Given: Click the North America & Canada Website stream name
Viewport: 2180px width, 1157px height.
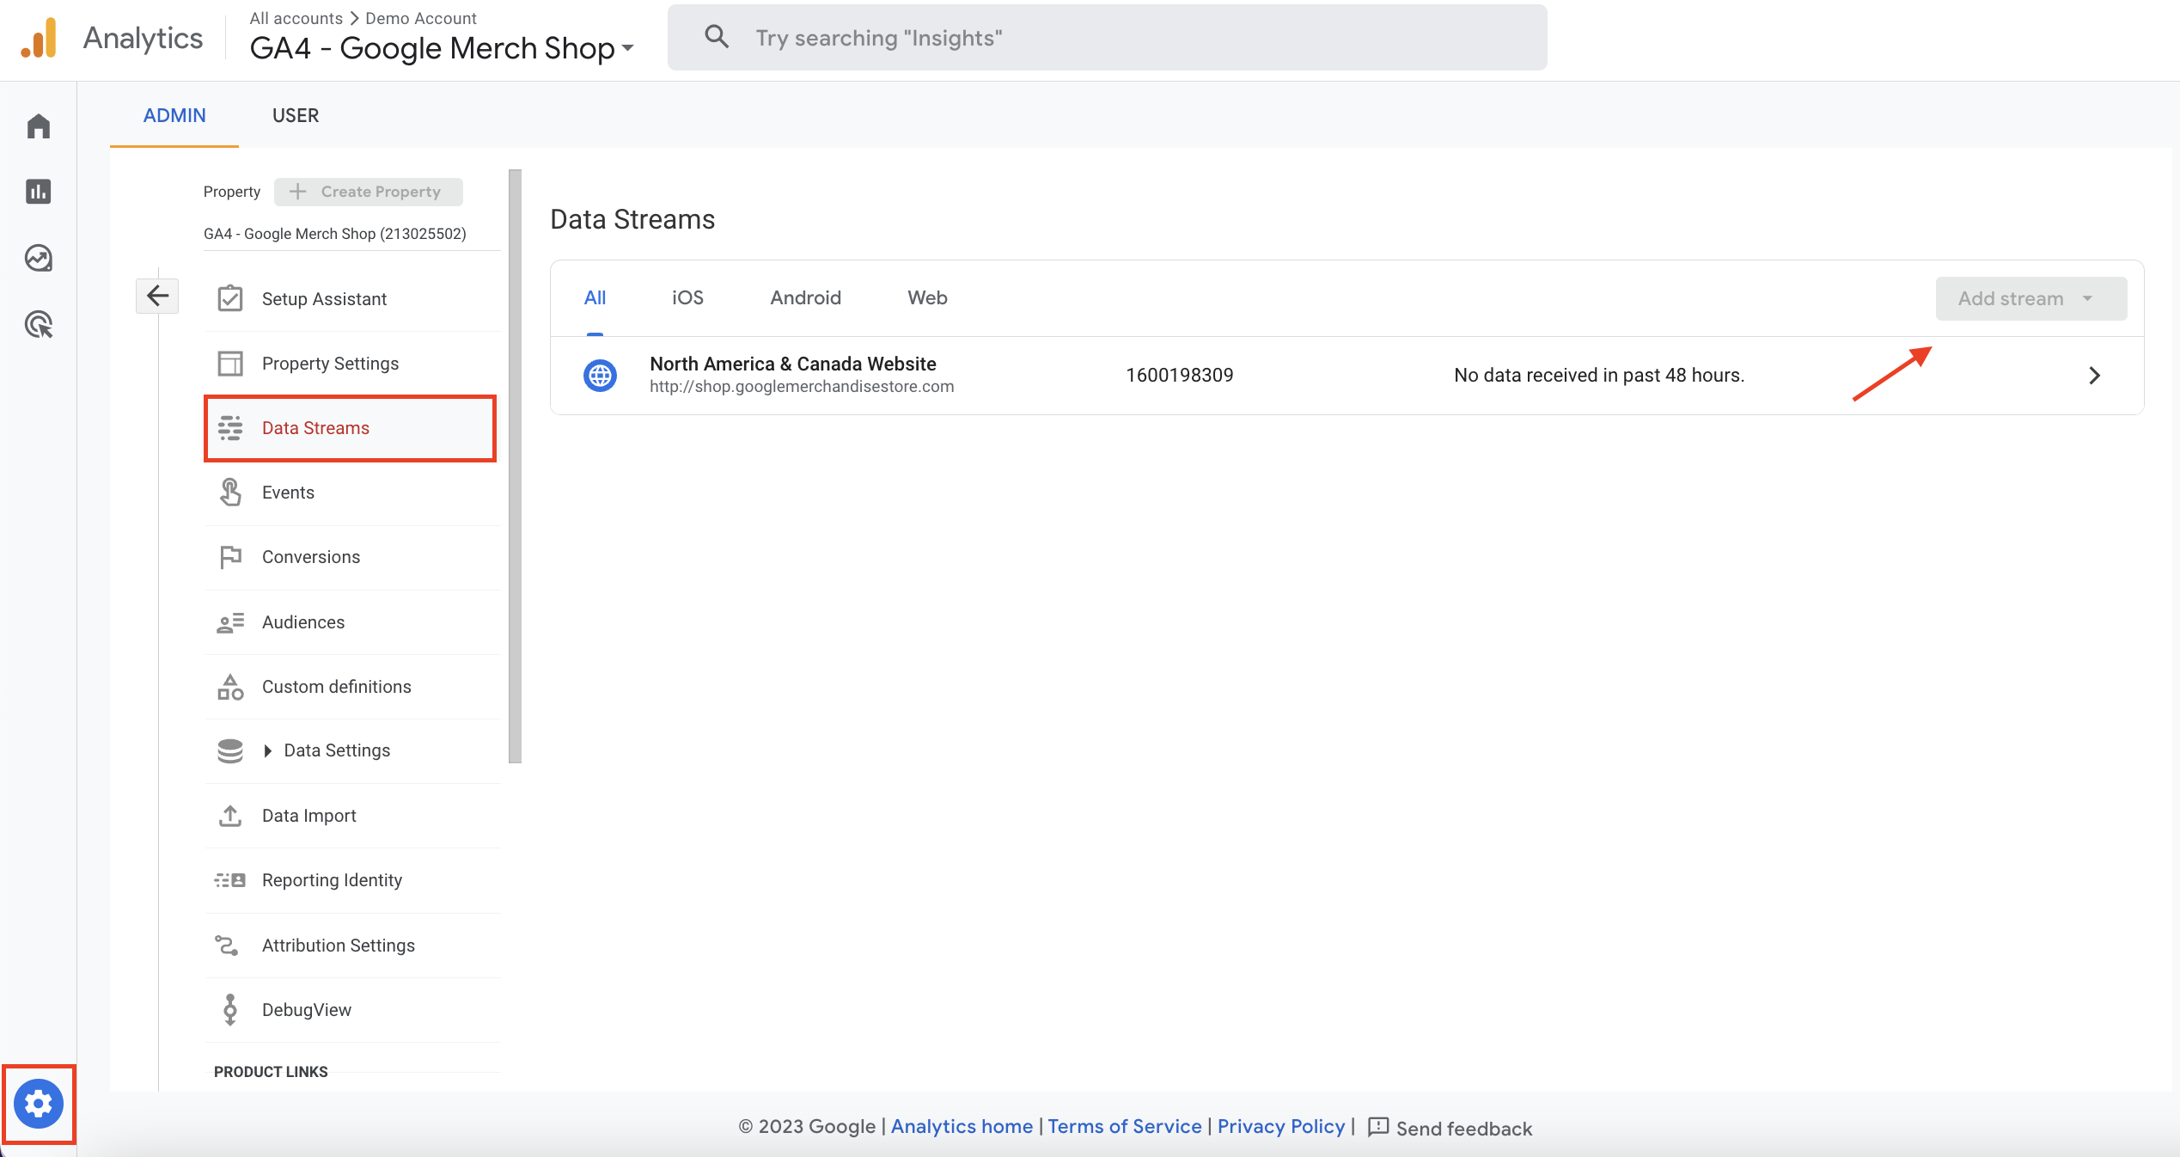Looking at the screenshot, I should [x=792, y=364].
